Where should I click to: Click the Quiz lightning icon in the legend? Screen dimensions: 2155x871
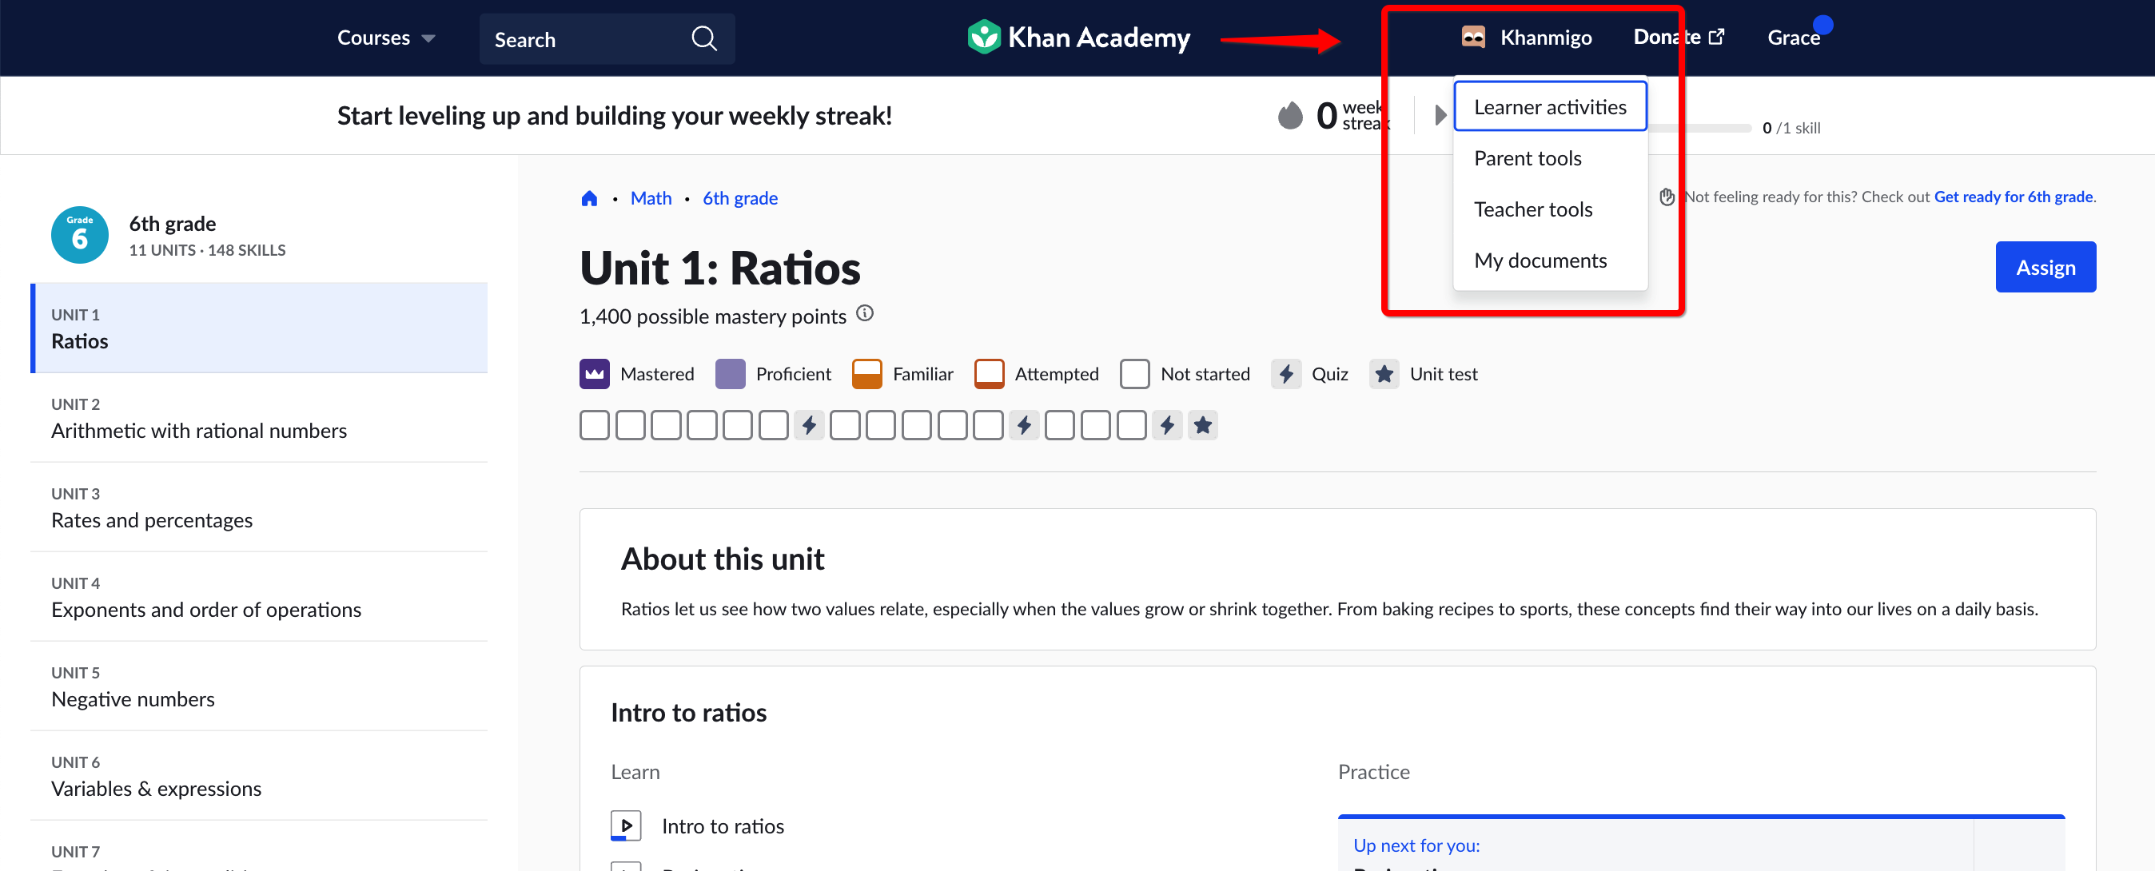(x=1286, y=374)
